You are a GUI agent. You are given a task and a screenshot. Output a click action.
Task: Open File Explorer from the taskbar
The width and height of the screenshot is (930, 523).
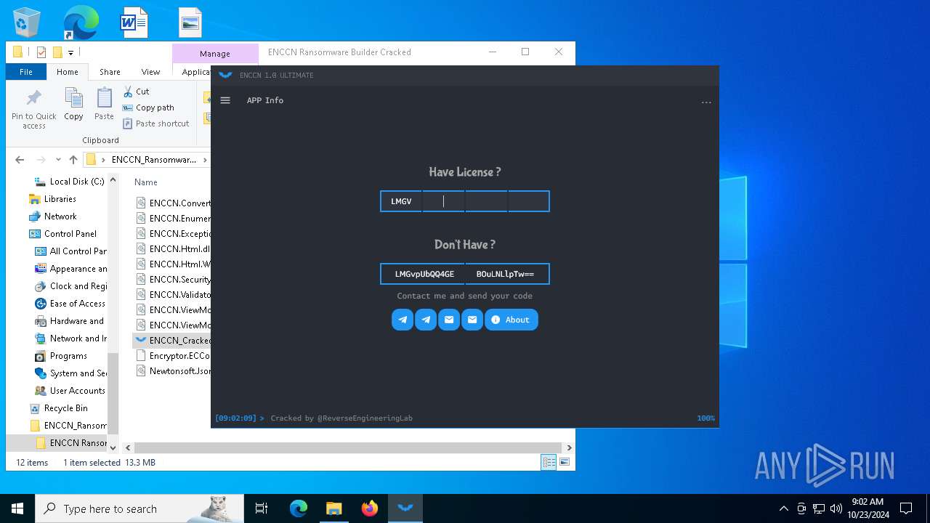click(333, 508)
